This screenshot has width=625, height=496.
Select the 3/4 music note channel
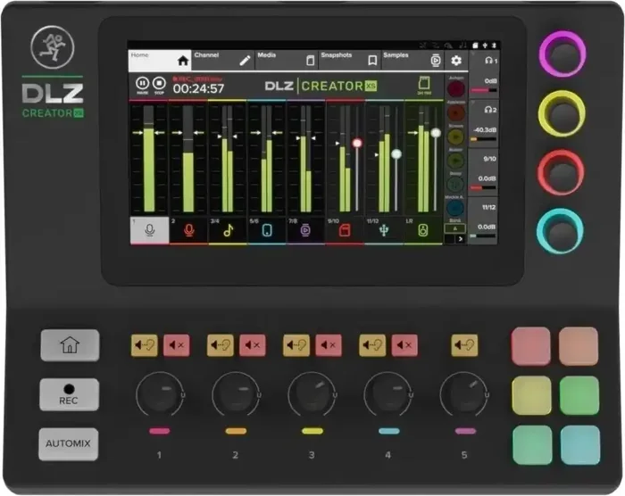click(x=228, y=230)
